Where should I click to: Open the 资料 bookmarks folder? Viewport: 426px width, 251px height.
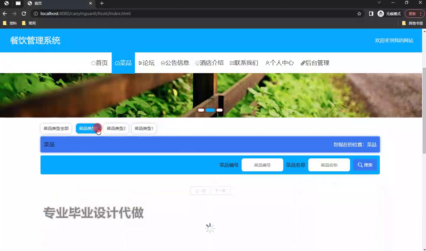tap(9, 23)
